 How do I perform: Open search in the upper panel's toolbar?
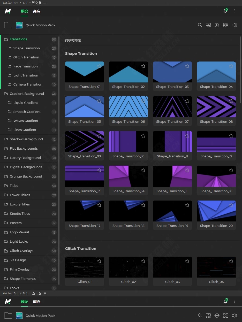(x=200, y=25)
